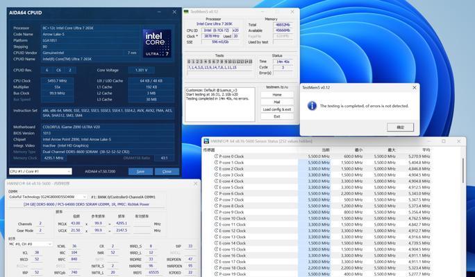Click the TestMem5 log text box
This screenshot has width=475, height=277.
pos(220,105)
